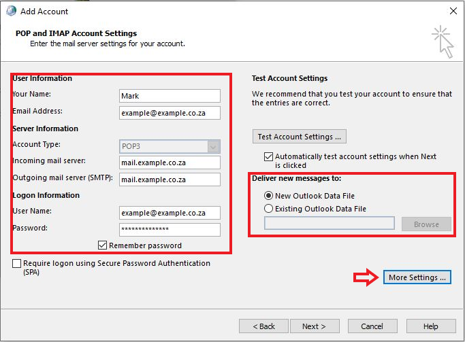Enable Require logon using Secure Password Authentication
The width and height of the screenshot is (465, 342).
[x=16, y=263]
